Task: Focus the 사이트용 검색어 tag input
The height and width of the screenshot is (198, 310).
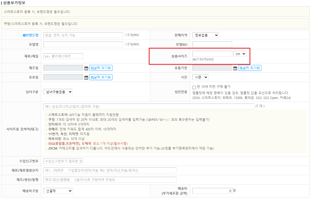Action: pos(149,106)
